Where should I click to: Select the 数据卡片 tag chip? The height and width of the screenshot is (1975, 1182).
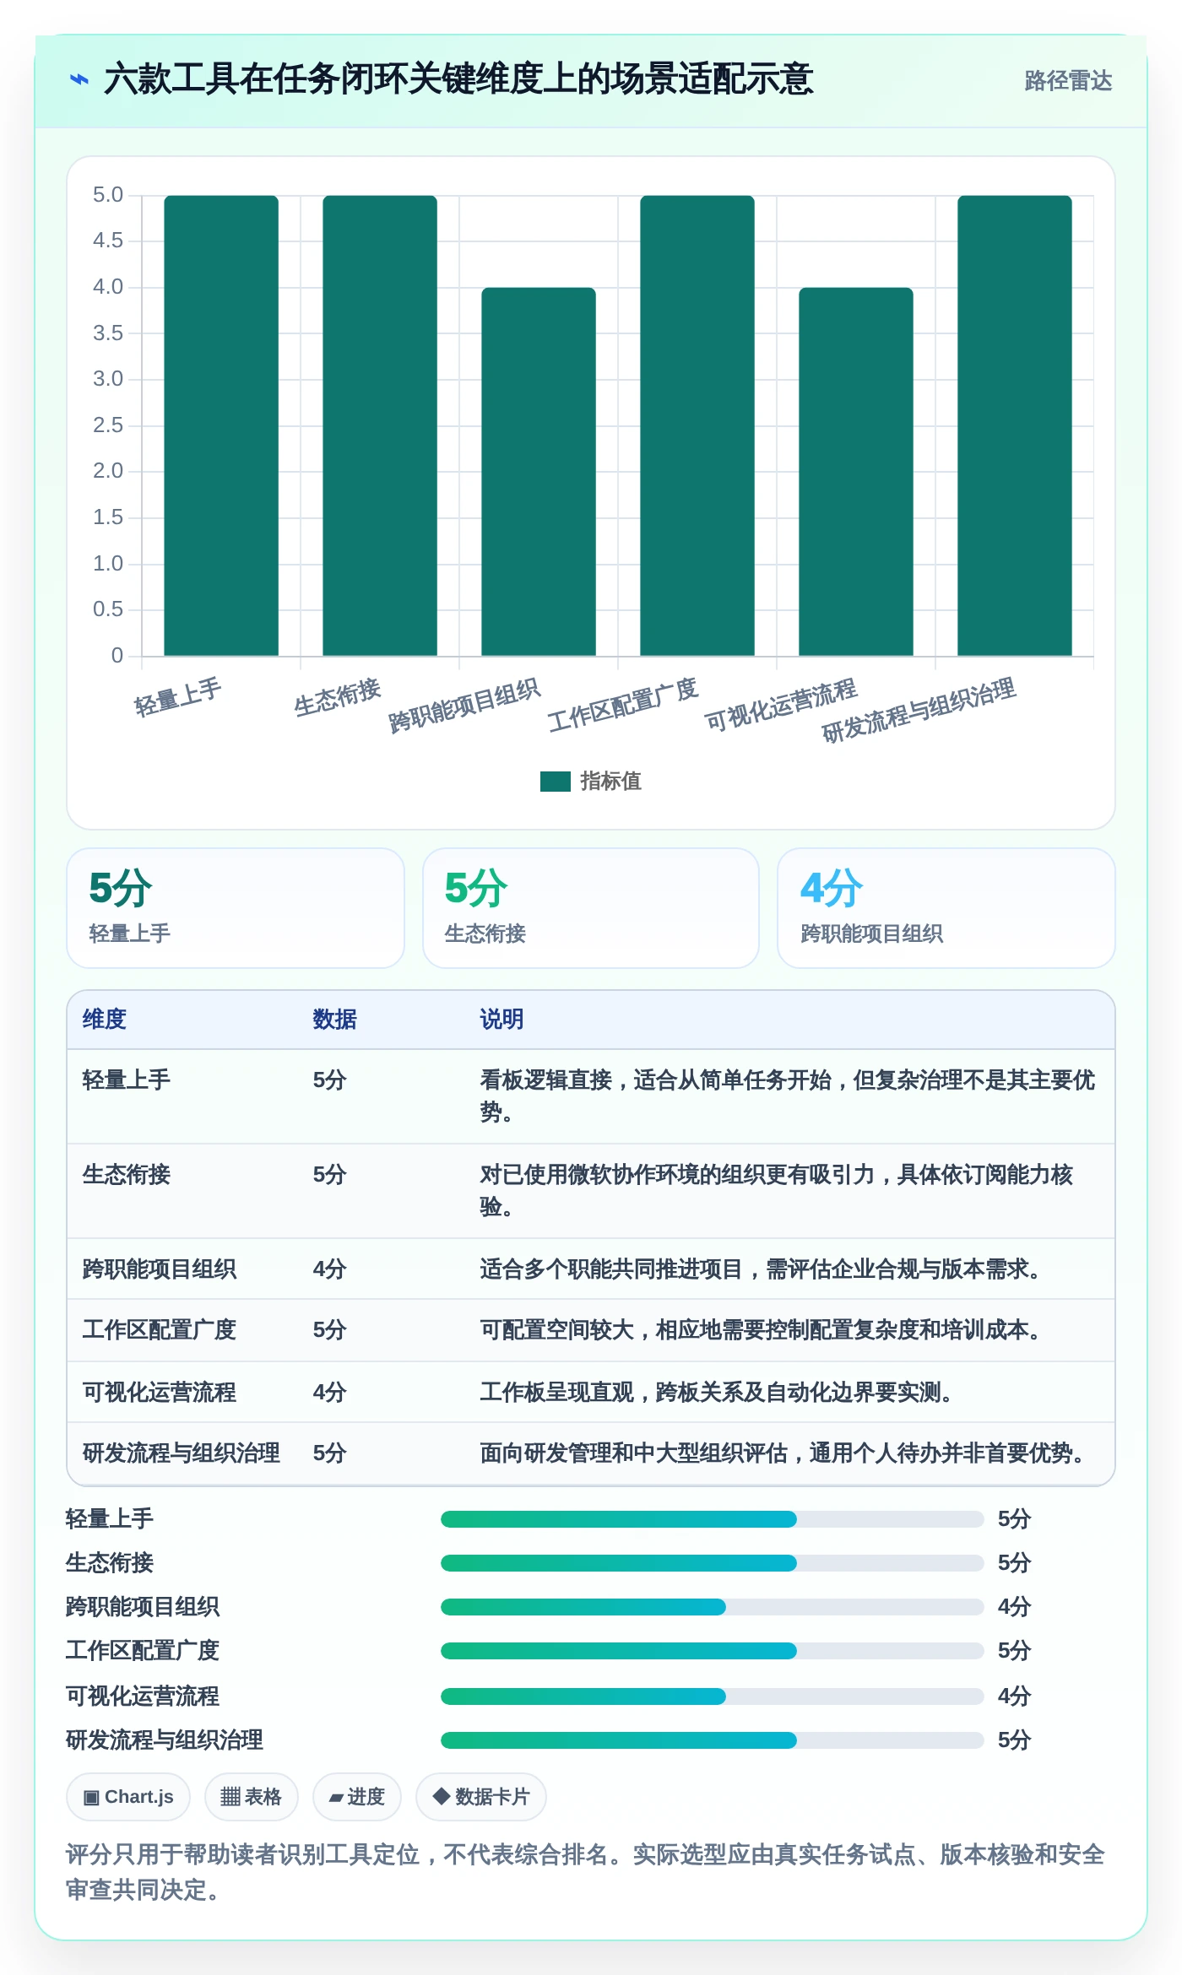click(x=481, y=1797)
